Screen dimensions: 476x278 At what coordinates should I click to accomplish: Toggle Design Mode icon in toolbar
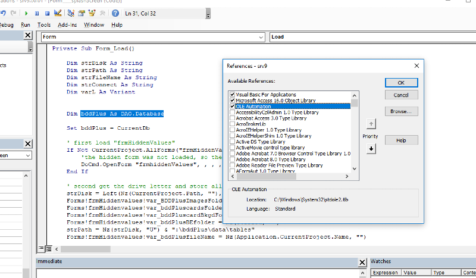pos(58,13)
